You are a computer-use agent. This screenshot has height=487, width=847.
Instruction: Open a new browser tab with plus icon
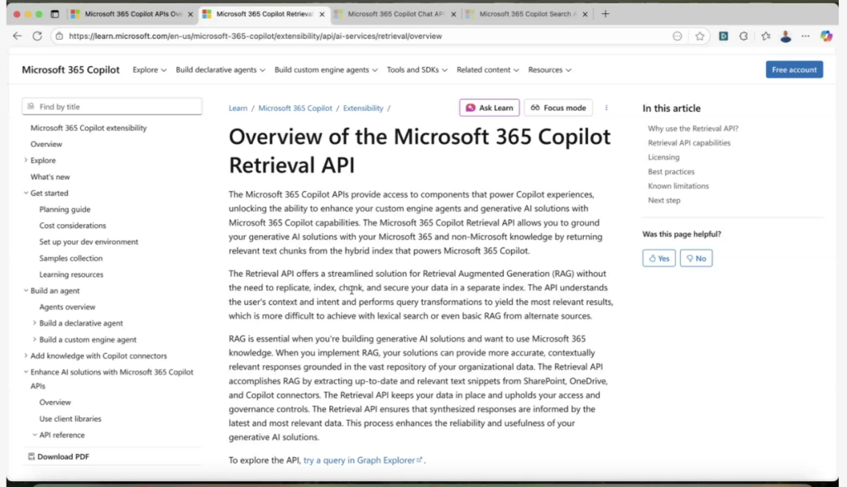coord(605,14)
